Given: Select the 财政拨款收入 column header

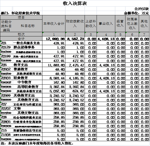Looking at the screenshot, I should pos(75,23).
